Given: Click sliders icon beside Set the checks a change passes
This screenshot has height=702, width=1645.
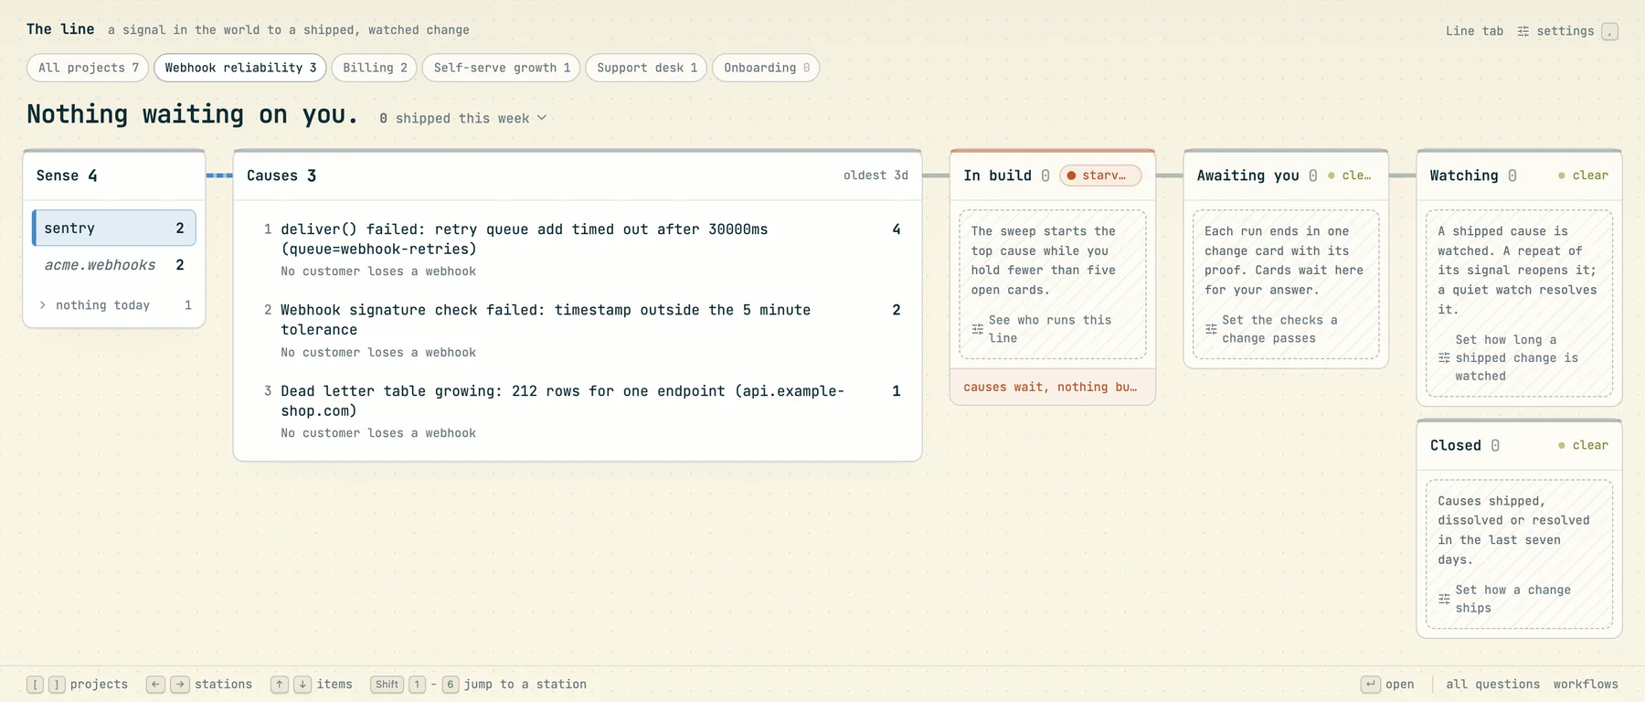Looking at the screenshot, I should (1211, 329).
